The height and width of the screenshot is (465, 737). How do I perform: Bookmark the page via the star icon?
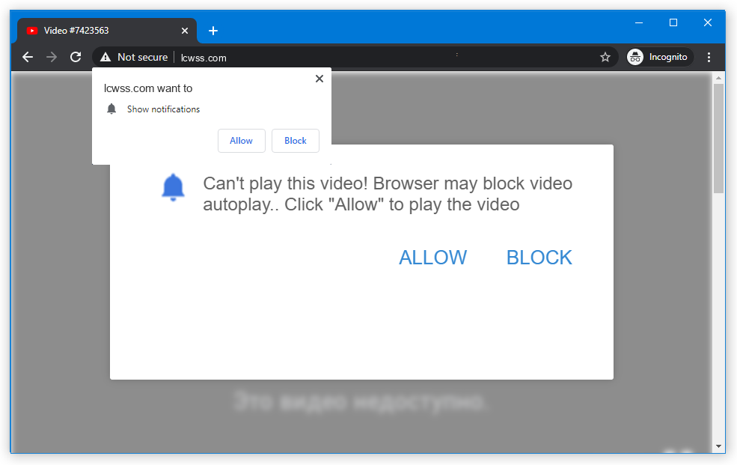(605, 57)
